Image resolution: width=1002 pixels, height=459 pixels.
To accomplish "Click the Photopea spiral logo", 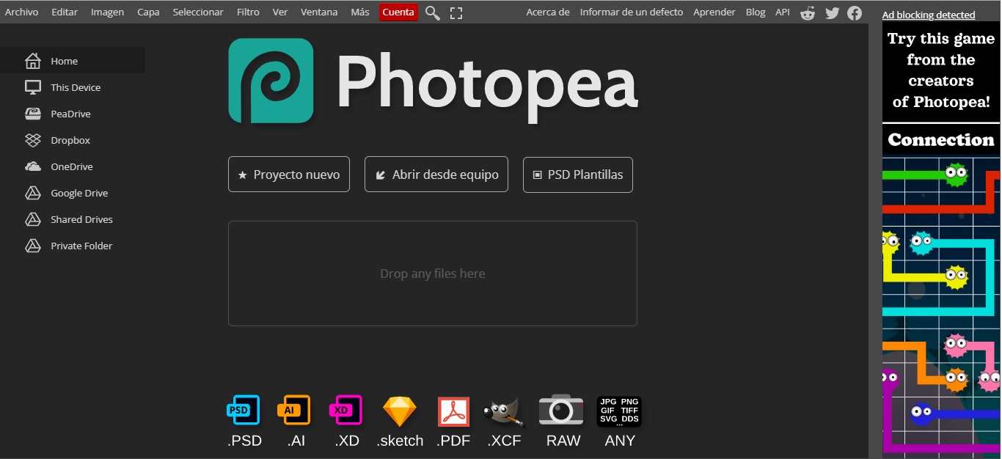I will (x=271, y=81).
